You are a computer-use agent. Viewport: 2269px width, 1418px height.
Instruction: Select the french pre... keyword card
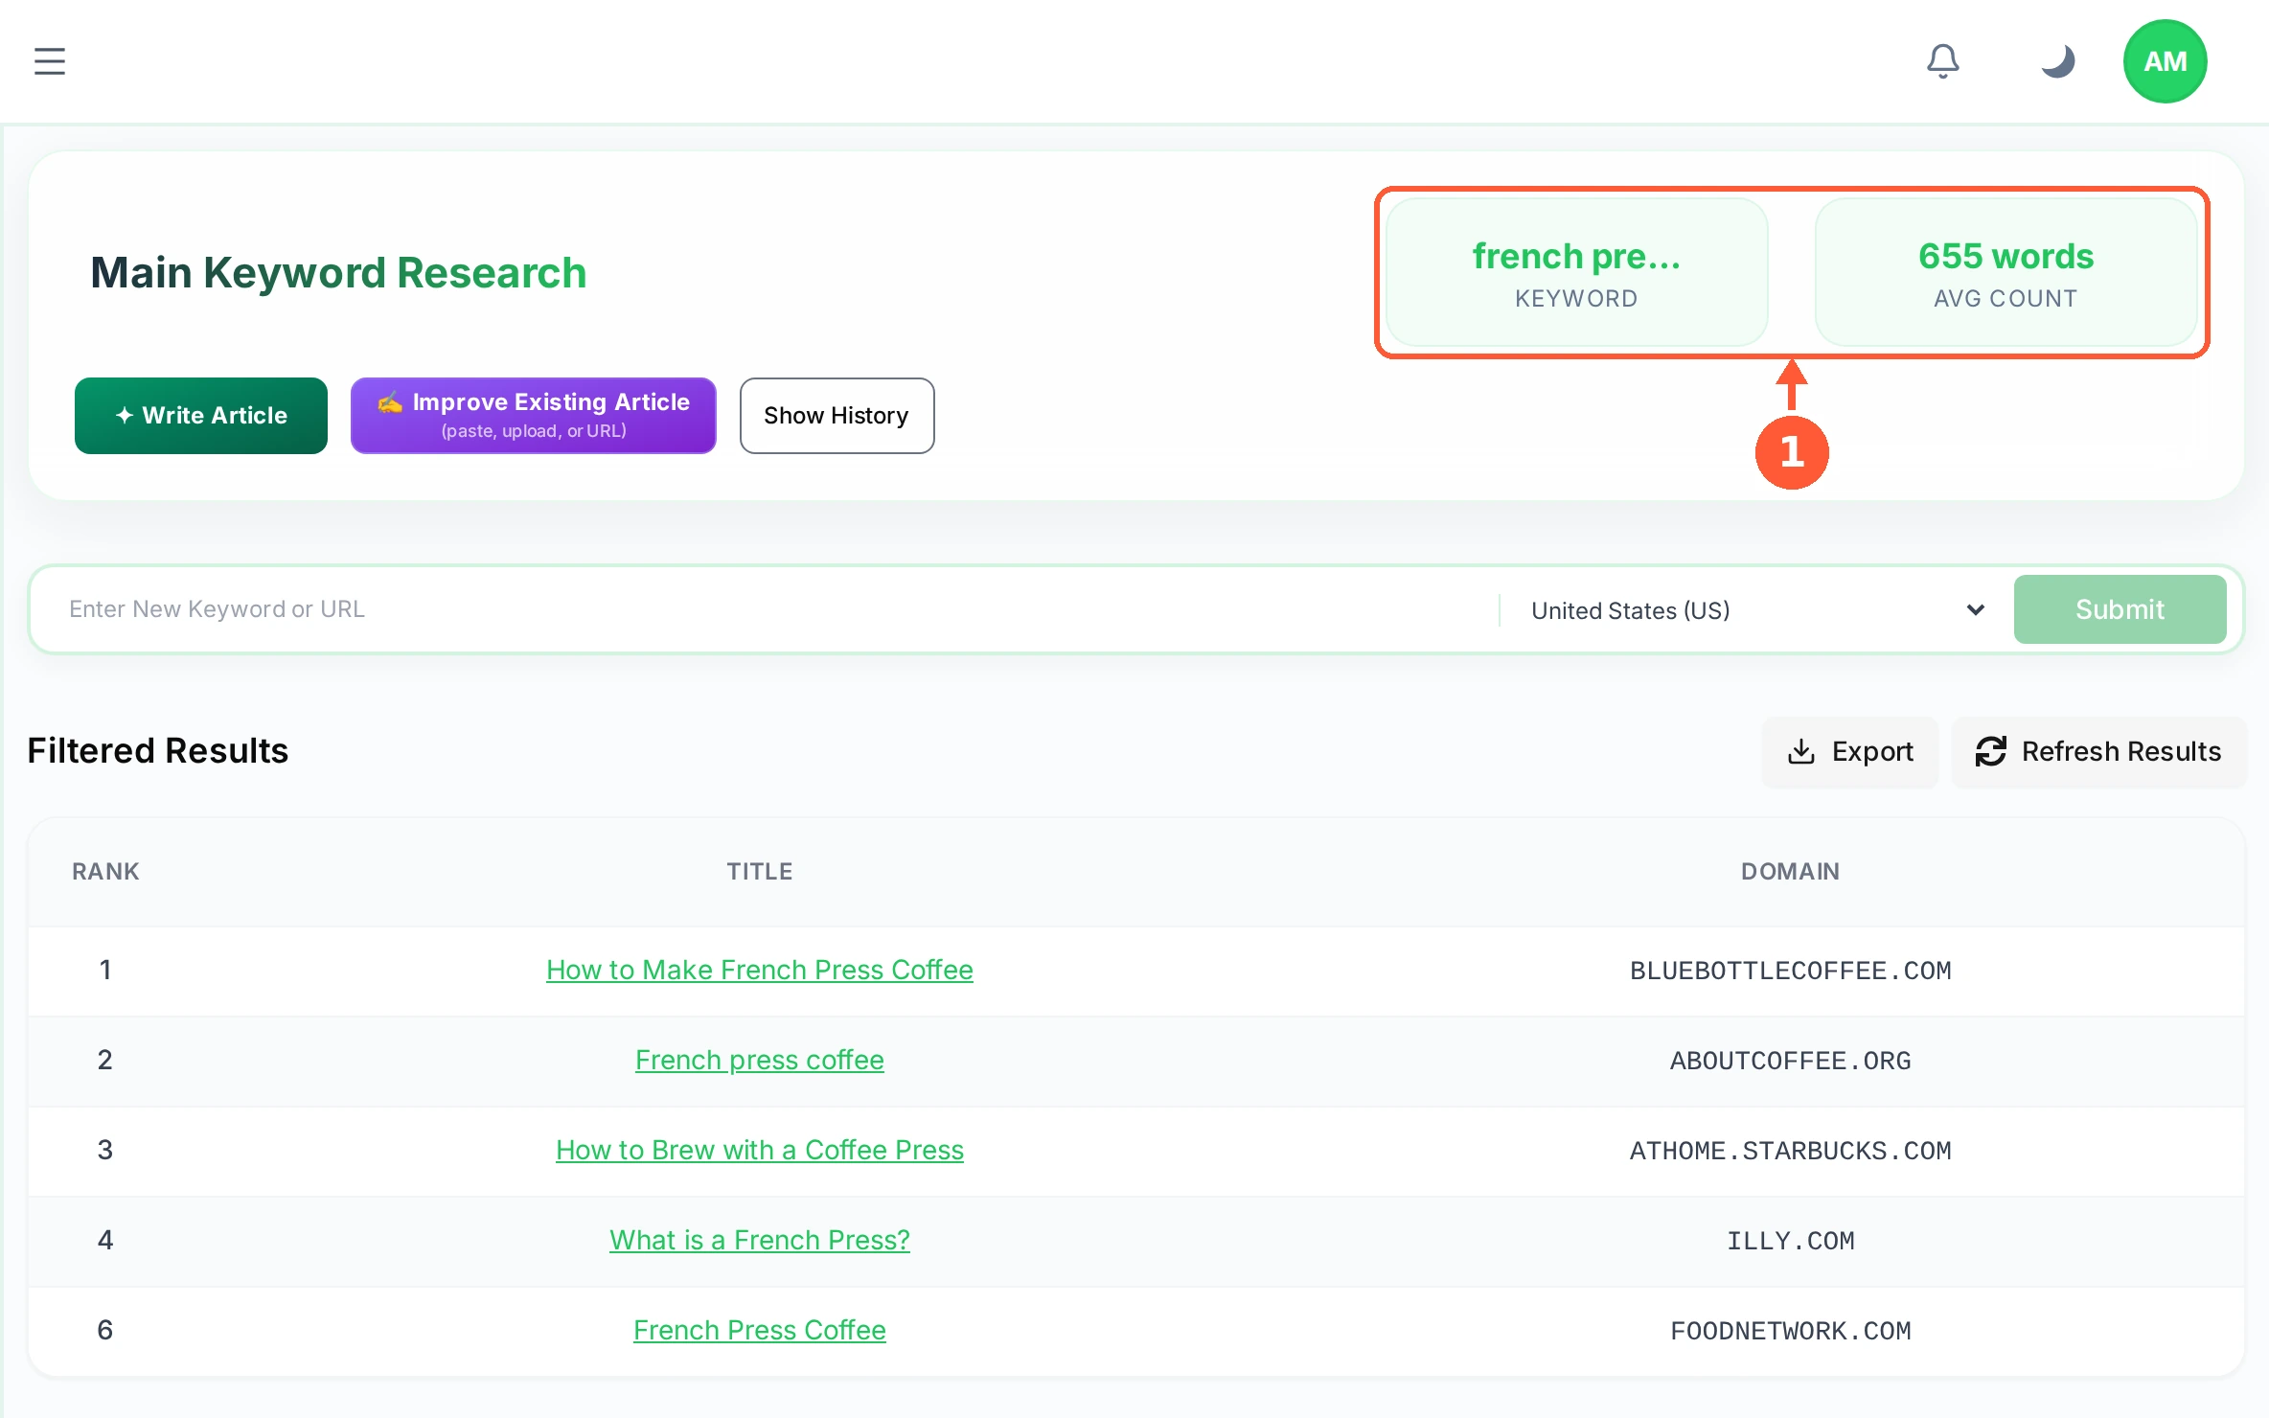click(1576, 272)
